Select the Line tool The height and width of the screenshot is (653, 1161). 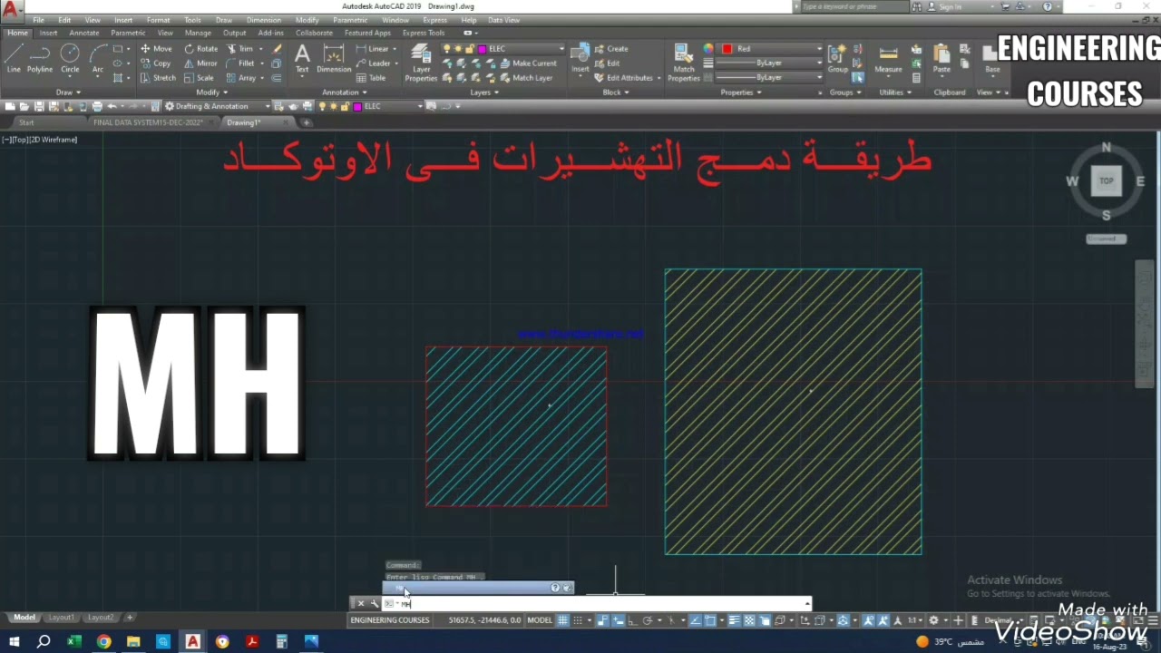pyautogui.click(x=14, y=59)
